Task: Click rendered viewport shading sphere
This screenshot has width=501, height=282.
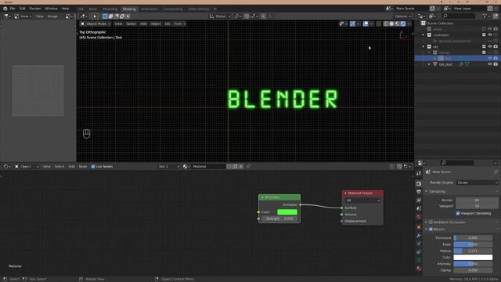Action: click(403, 23)
